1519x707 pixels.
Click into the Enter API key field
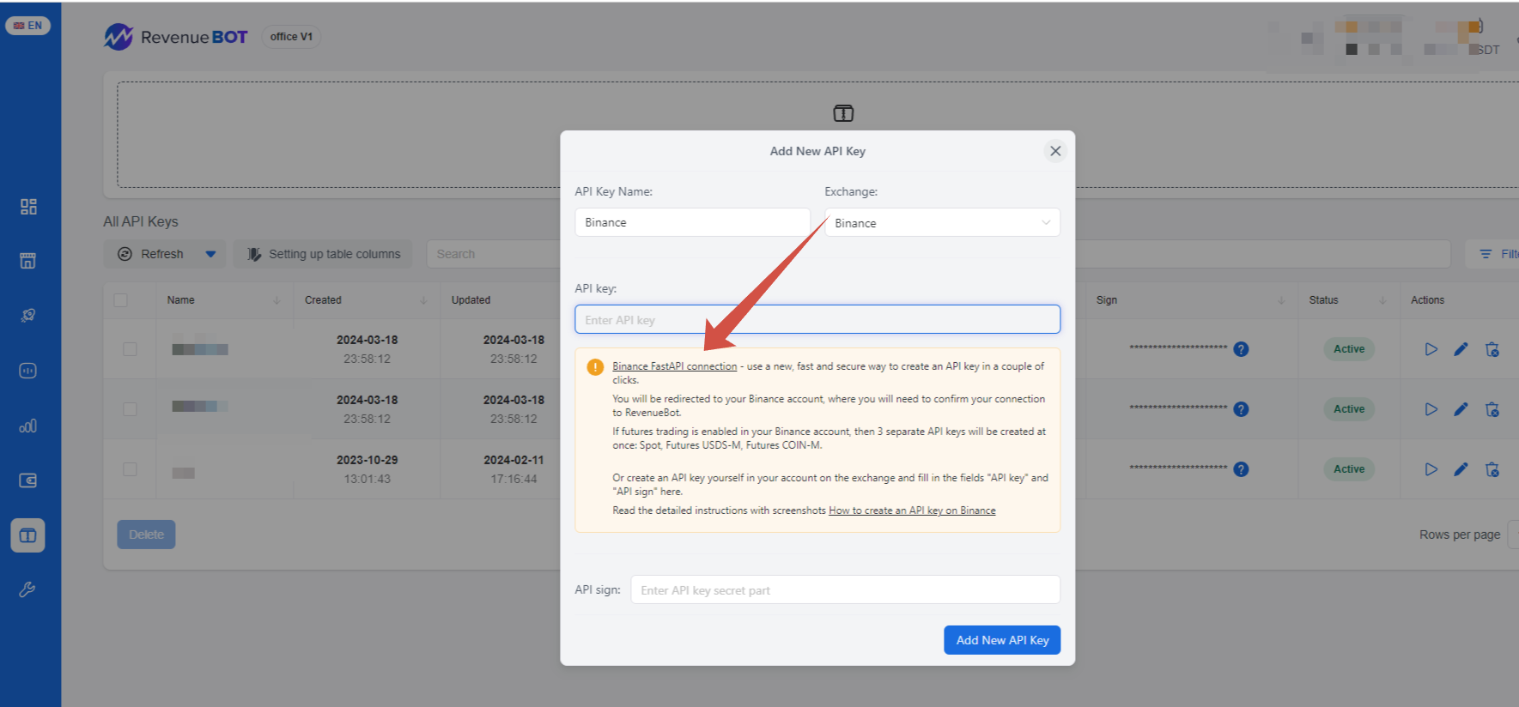pyautogui.click(x=817, y=319)
